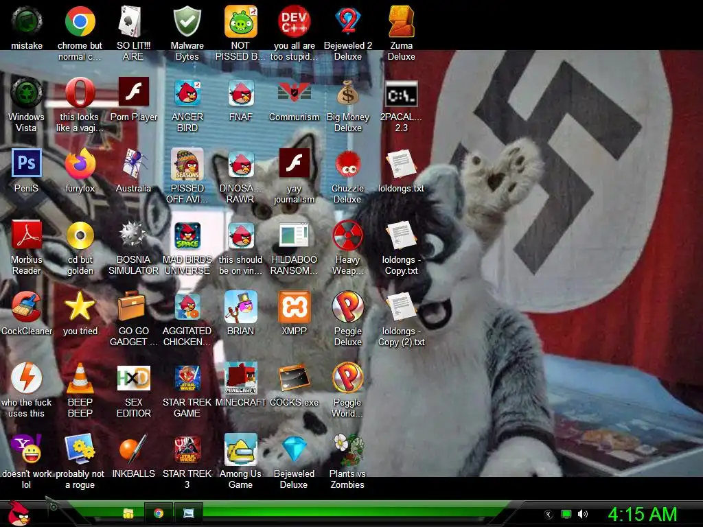703x527 pixels.
Task: Open the 'mistake' recycle bin icon
Action: (x=27, y=21)
